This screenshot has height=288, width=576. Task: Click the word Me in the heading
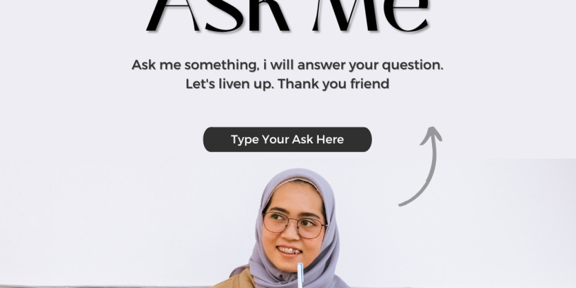click(371, 15)
